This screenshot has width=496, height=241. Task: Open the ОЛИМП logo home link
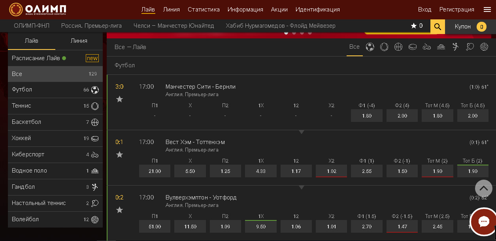pyautogui.click(x=38, y=9)
